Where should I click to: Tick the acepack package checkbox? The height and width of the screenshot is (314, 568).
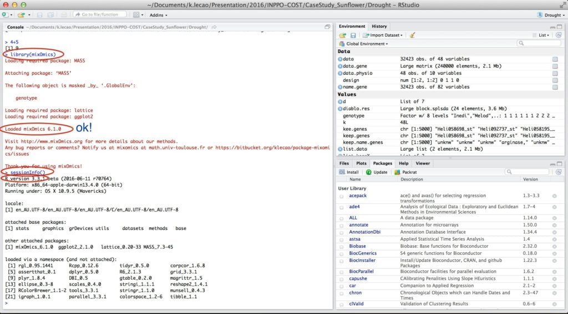(x=341, y=197)
